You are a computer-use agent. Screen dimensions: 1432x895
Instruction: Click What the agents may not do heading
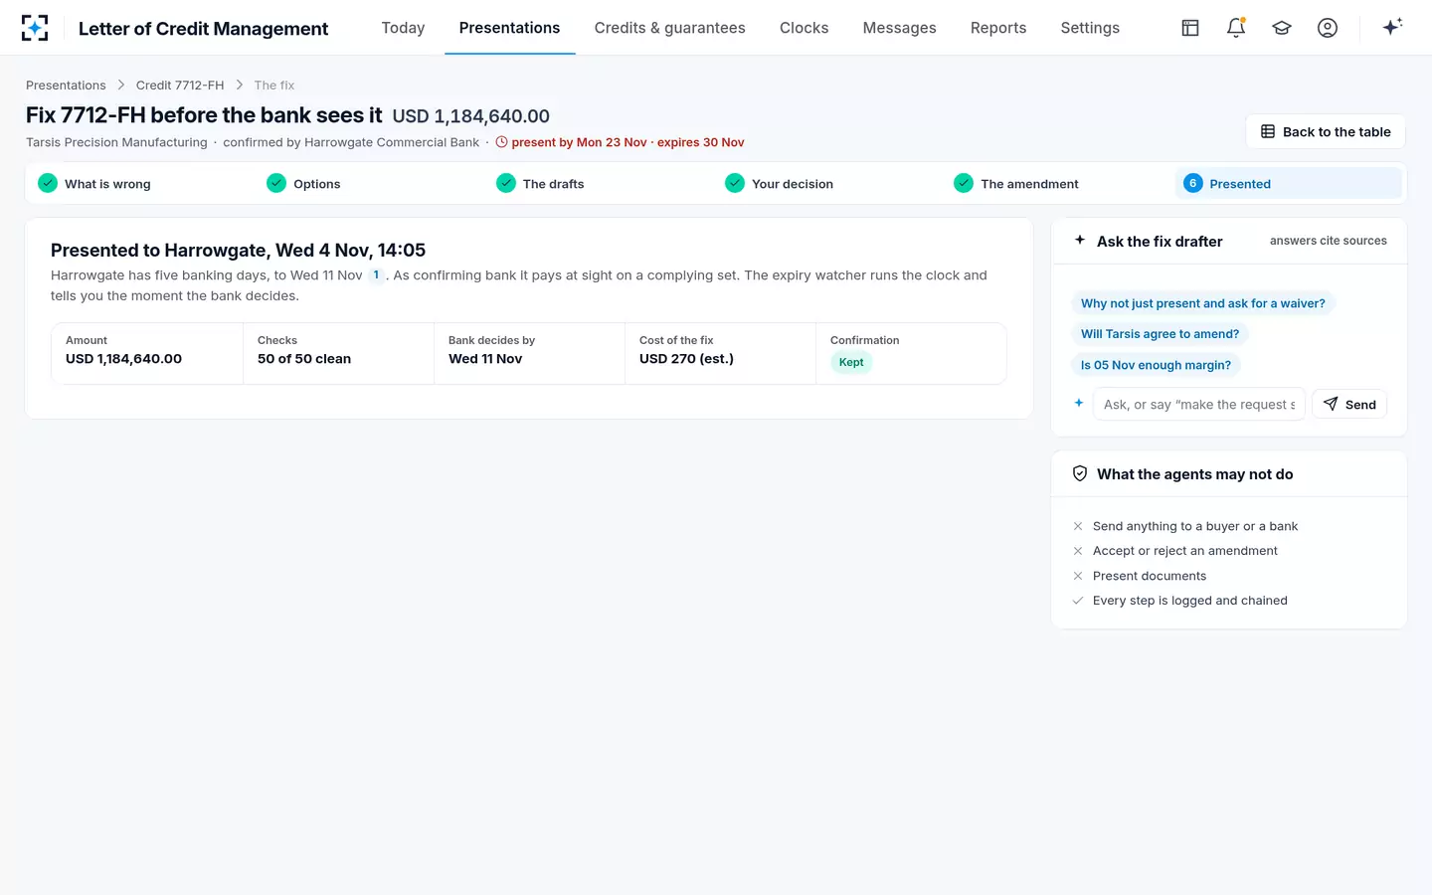point(1194,474)
